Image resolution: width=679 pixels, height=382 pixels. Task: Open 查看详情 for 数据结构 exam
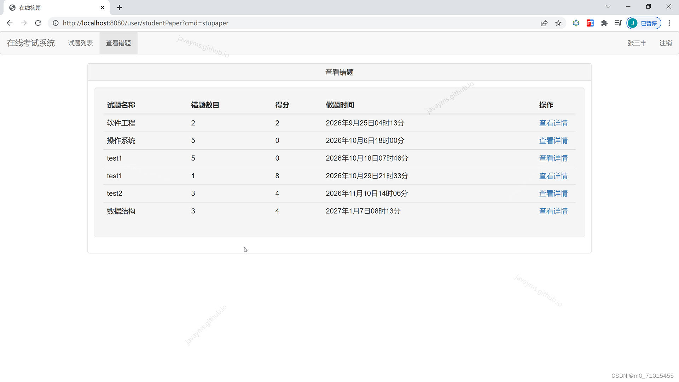(x=553, y=211)
